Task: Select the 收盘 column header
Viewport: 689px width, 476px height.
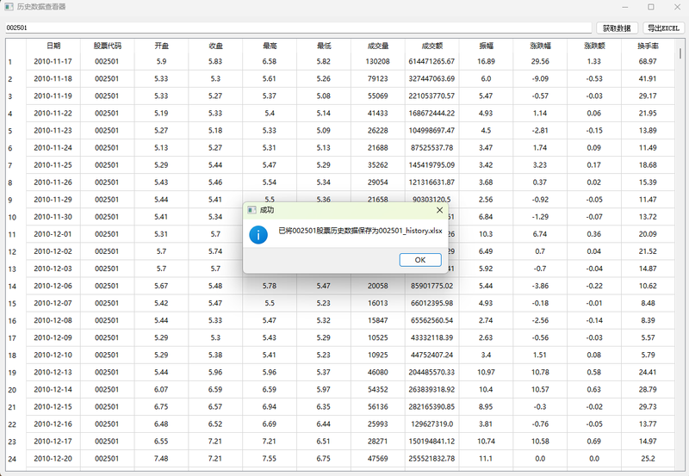Action: [x=215, y=45]
